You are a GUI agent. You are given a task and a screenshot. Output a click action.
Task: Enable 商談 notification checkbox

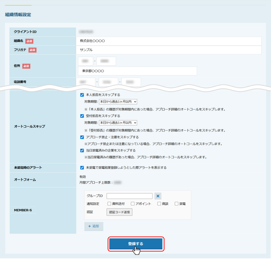(x=159, y=204)
